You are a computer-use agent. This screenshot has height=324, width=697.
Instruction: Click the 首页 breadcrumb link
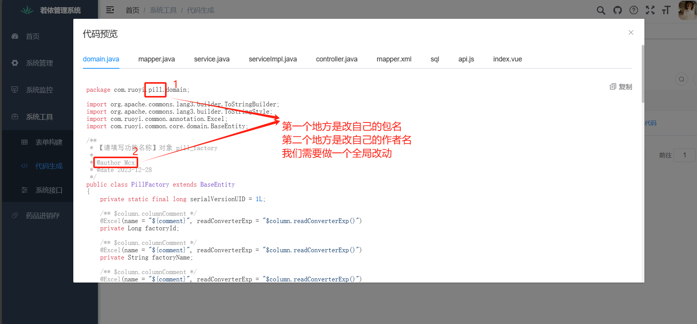pyautogui.click(x=132, y=10)
